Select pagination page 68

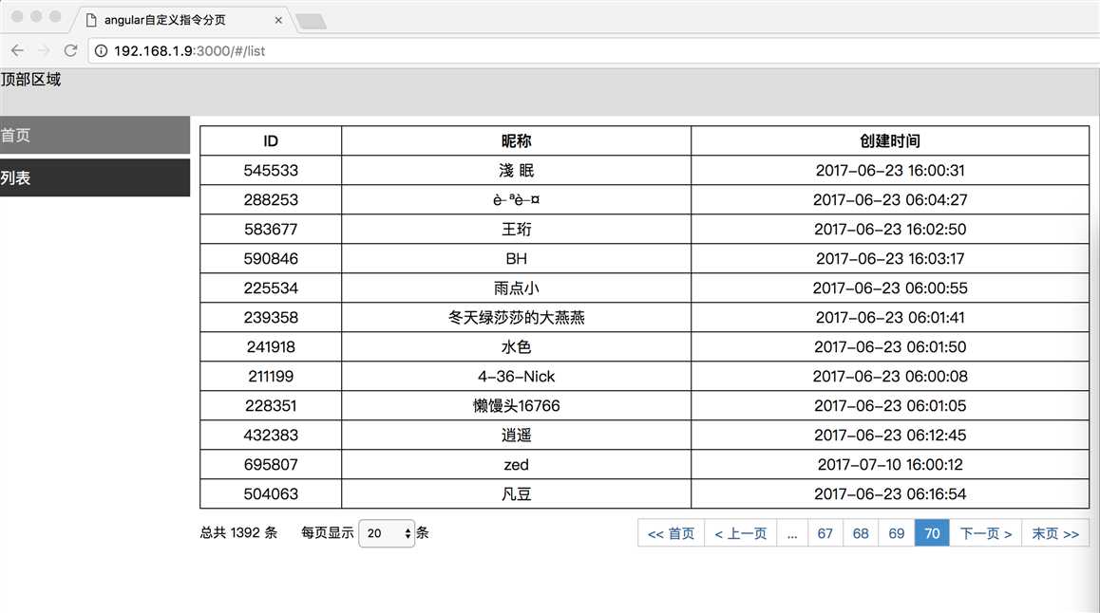[x=860, y=532]
